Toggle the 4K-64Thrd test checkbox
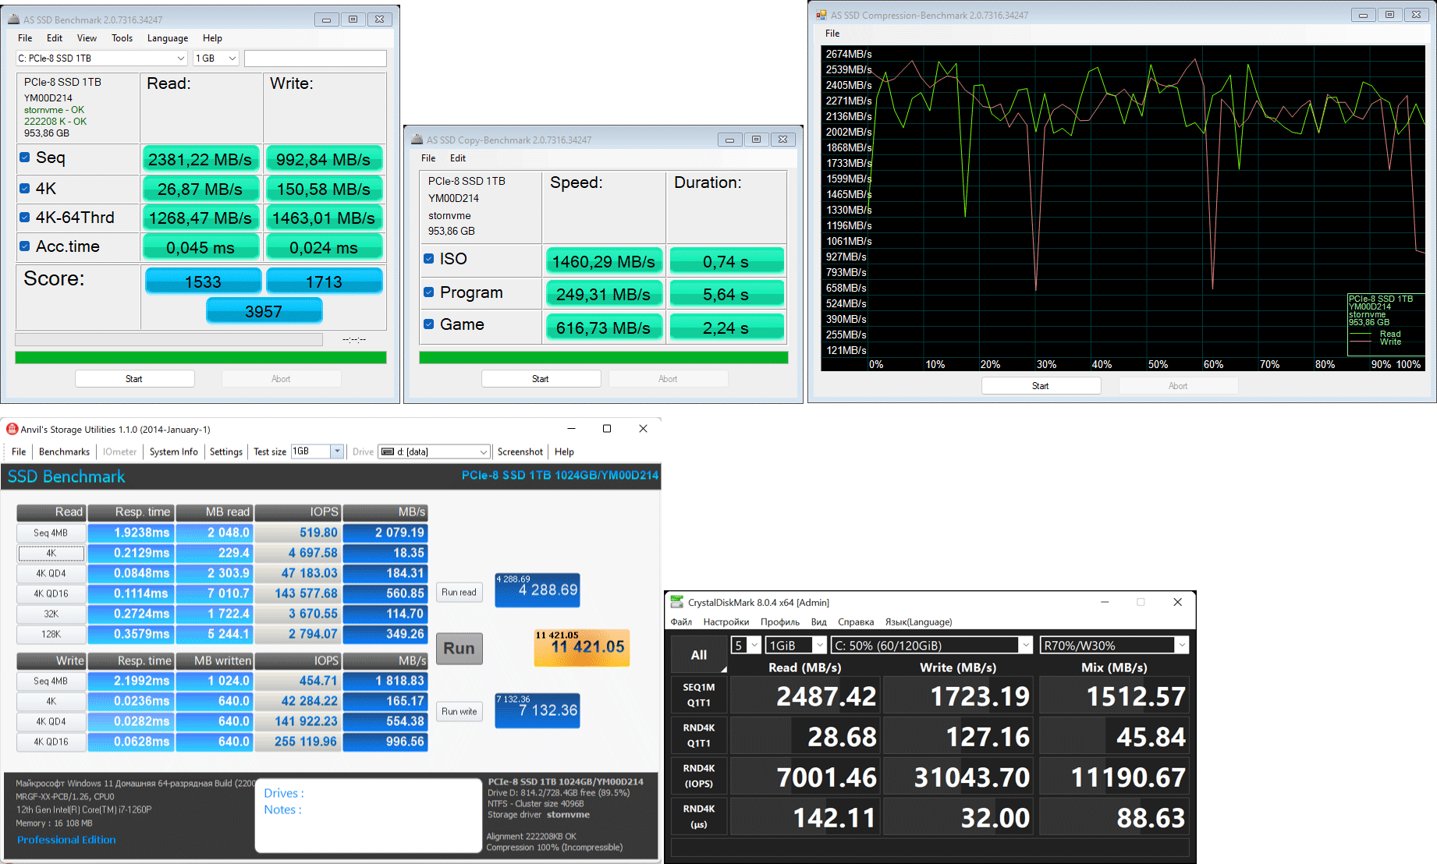 pyautogui.click(x=25, y=218)
